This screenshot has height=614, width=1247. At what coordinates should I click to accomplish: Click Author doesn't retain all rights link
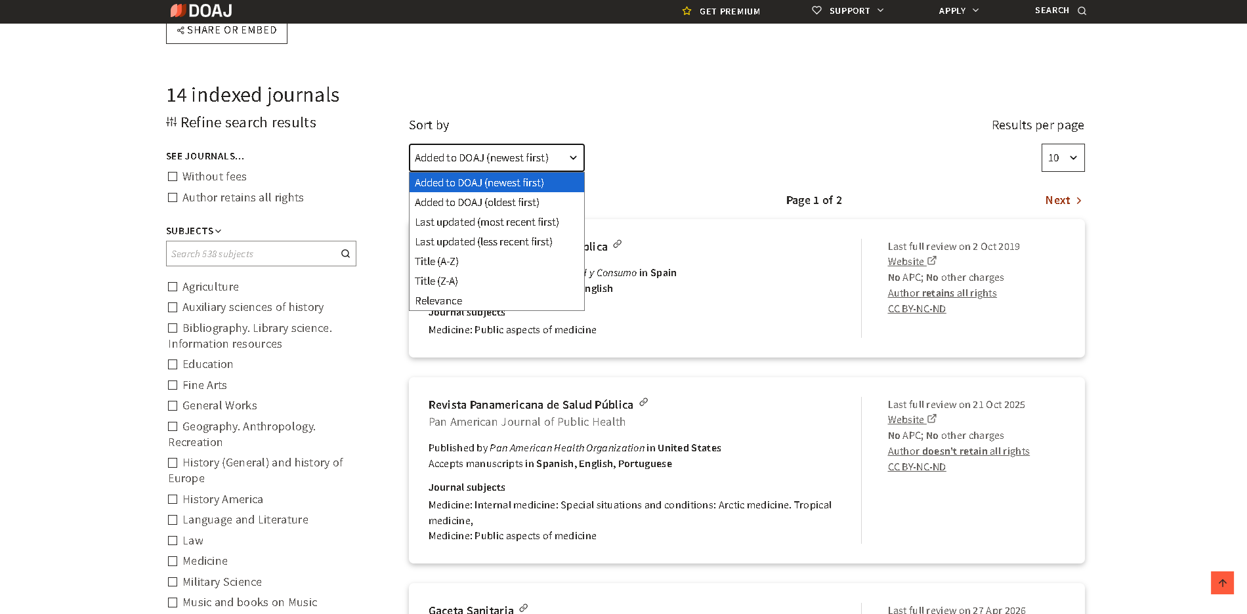pyautogui.click(x=958, y=451)
